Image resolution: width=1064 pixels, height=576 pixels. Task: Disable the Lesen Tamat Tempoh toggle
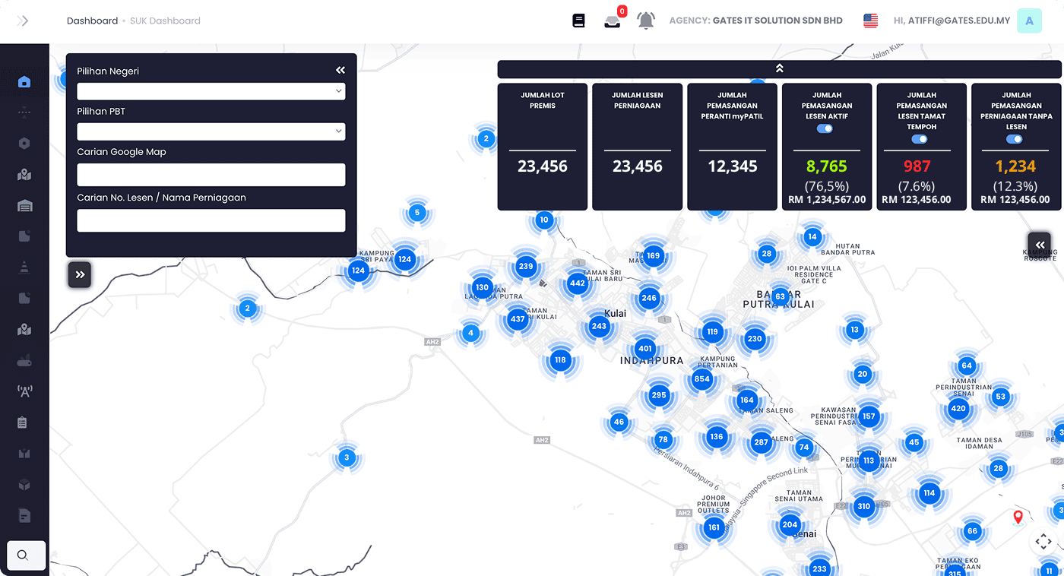[x=920, y=139]
